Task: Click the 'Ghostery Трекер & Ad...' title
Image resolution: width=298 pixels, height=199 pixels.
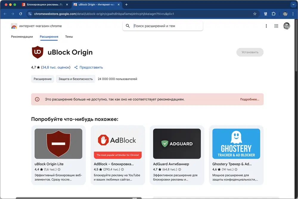Action: (x=232, y=164)
